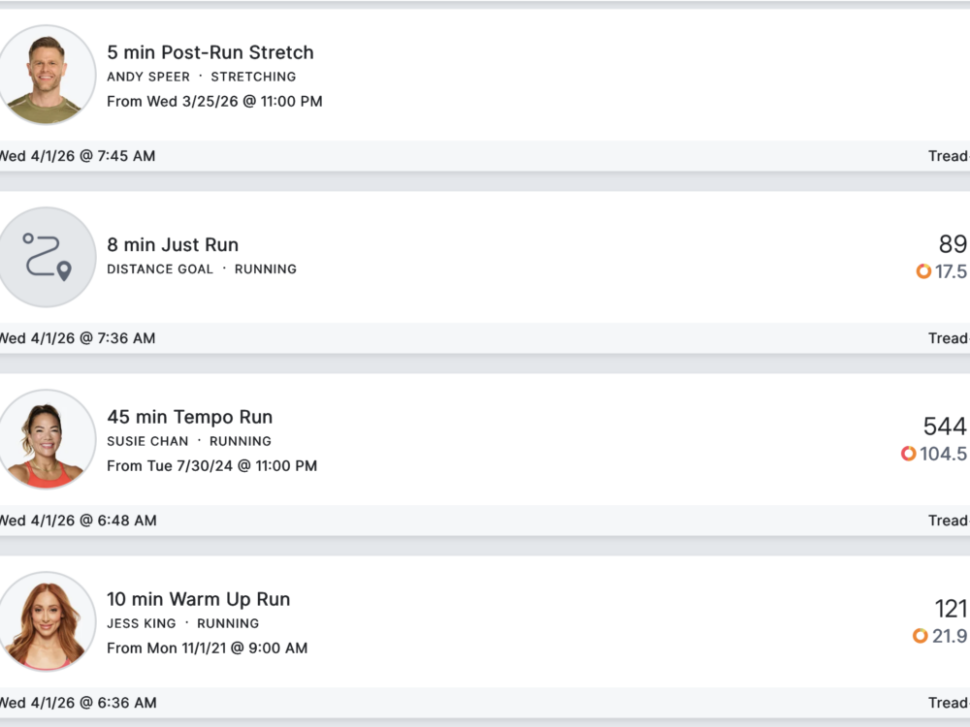This screenshot has height=727, width=970.
Task: Click the Just Run route map icon
Action: click(x=47, y=257)
